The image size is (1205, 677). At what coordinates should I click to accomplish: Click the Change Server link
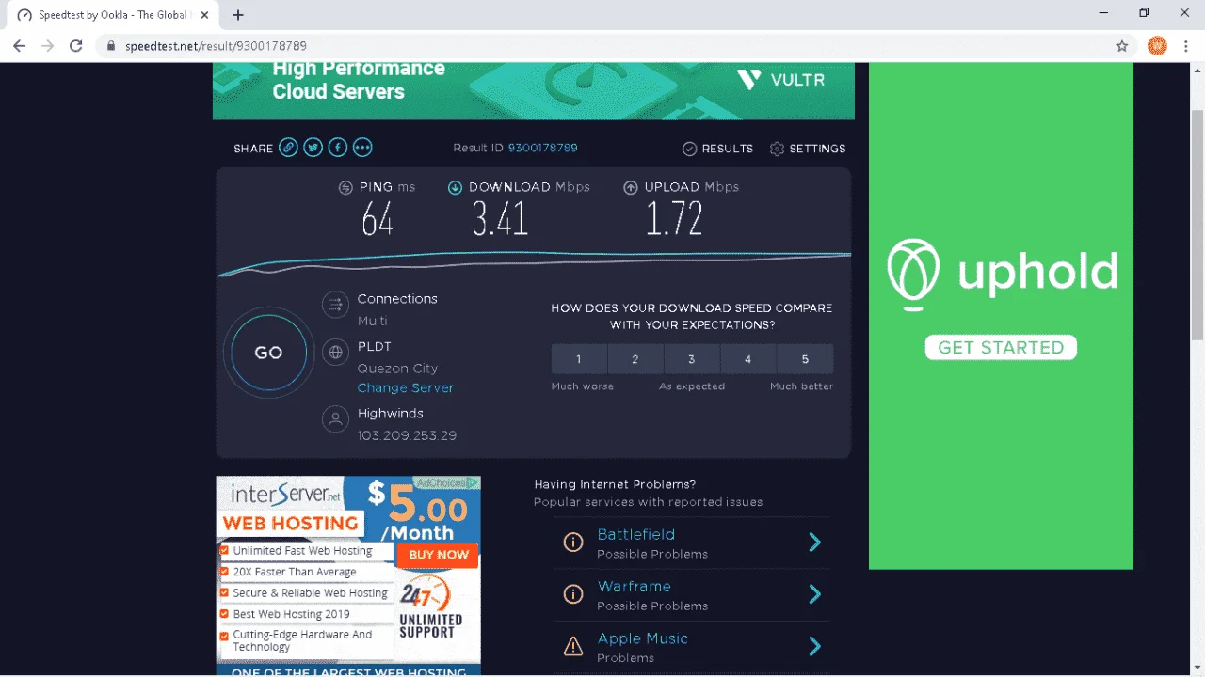405,387
